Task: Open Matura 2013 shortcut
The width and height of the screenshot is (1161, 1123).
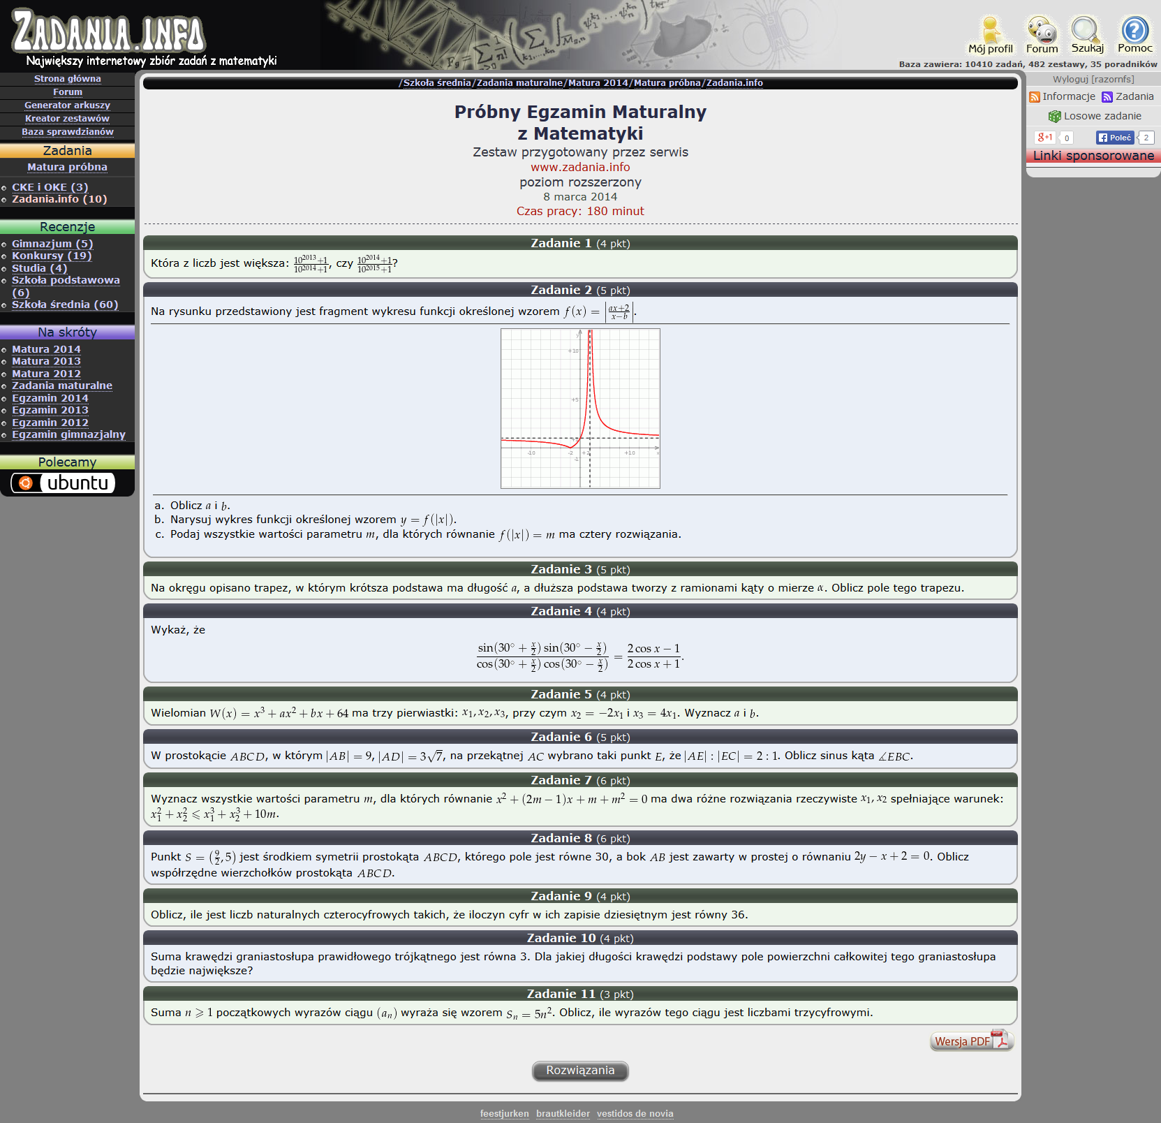Action: pyautogui.click(x=46, y=361)
